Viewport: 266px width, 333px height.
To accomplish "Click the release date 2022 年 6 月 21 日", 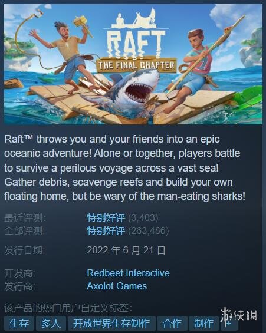I will coord(126,250).
